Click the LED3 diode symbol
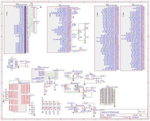Viewport: 150px width, 121px height. point(50,108)
